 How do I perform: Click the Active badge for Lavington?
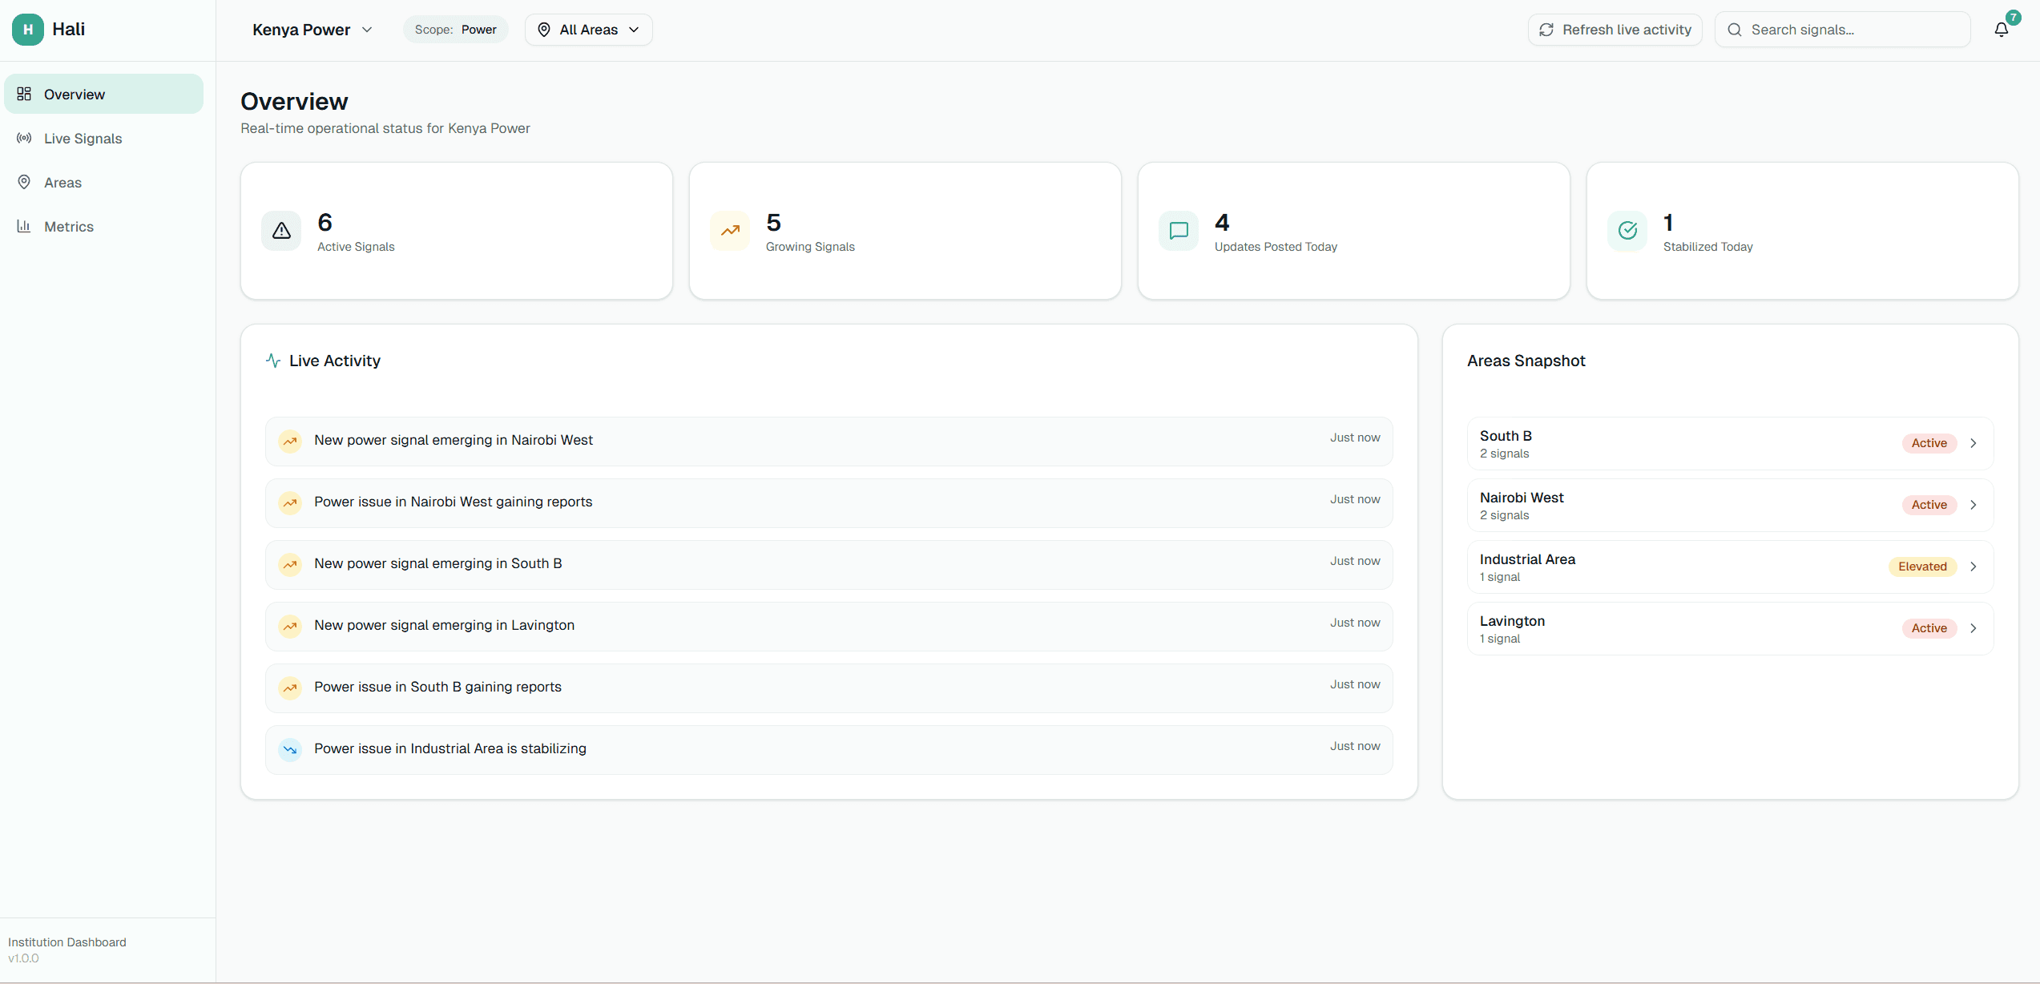pos(1929,628)
